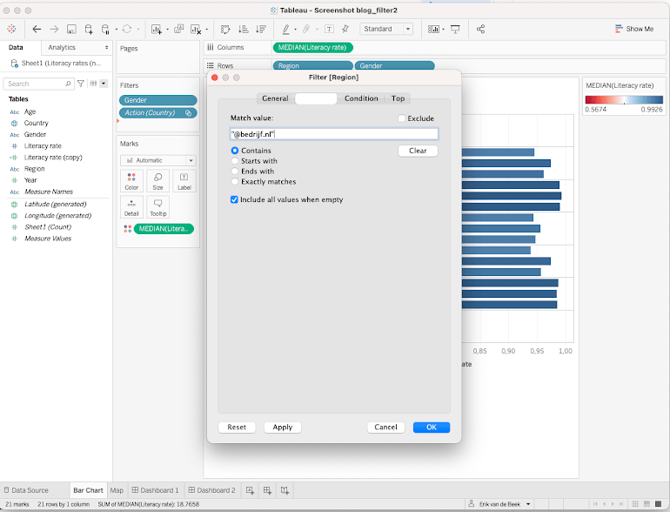Open the Size mark card

157,180
